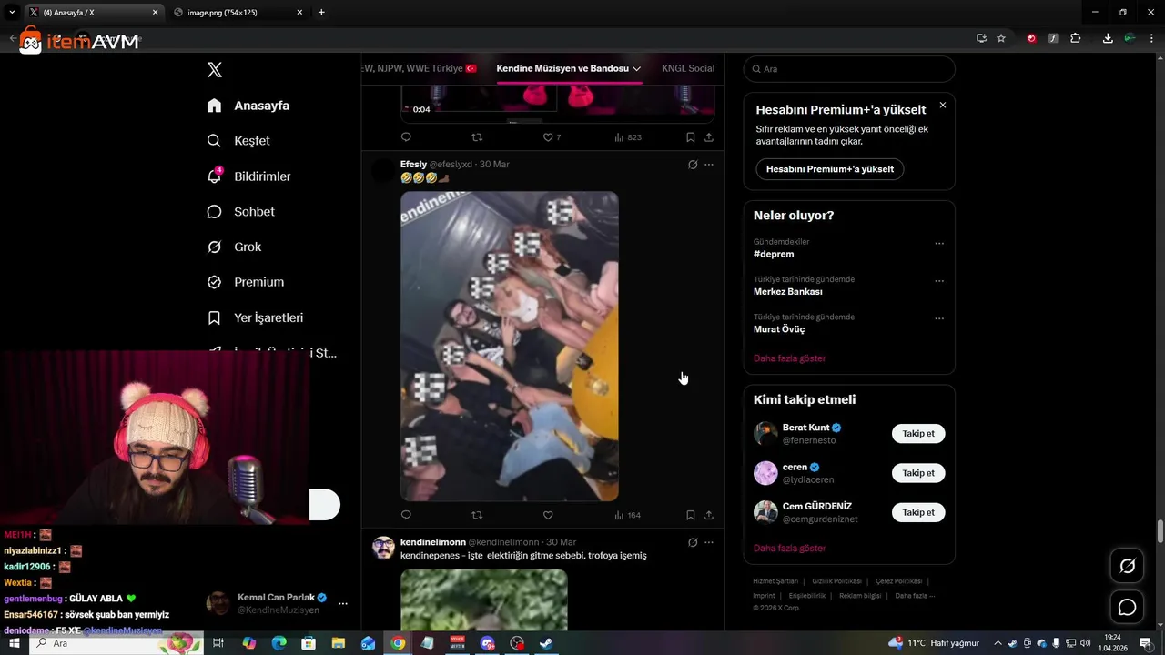The width and height of the screenshot is (1165, 655).
Task: Open the Murat Övüç trend
Action: [x=779, y=329]
